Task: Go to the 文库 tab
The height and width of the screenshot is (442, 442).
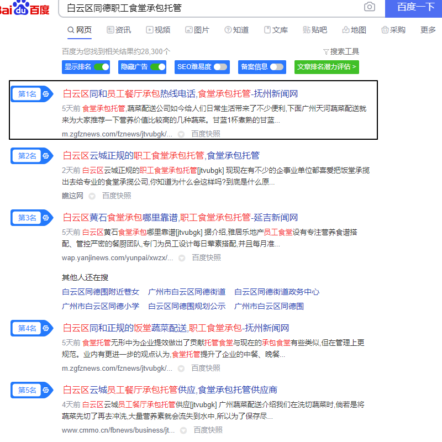Action: tap(276, 30)
